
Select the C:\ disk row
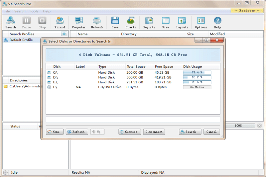coord(133,72)
